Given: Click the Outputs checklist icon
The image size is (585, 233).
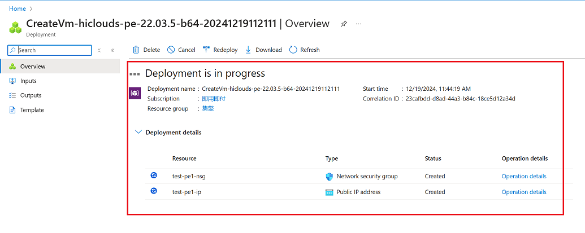Looking at the screenshot, I should point(12,95).
